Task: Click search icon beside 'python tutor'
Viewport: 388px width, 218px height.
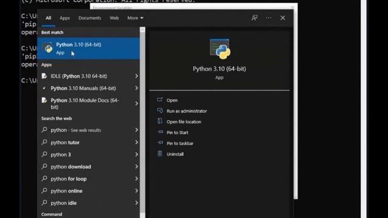Action: click(x=44, y=142)
